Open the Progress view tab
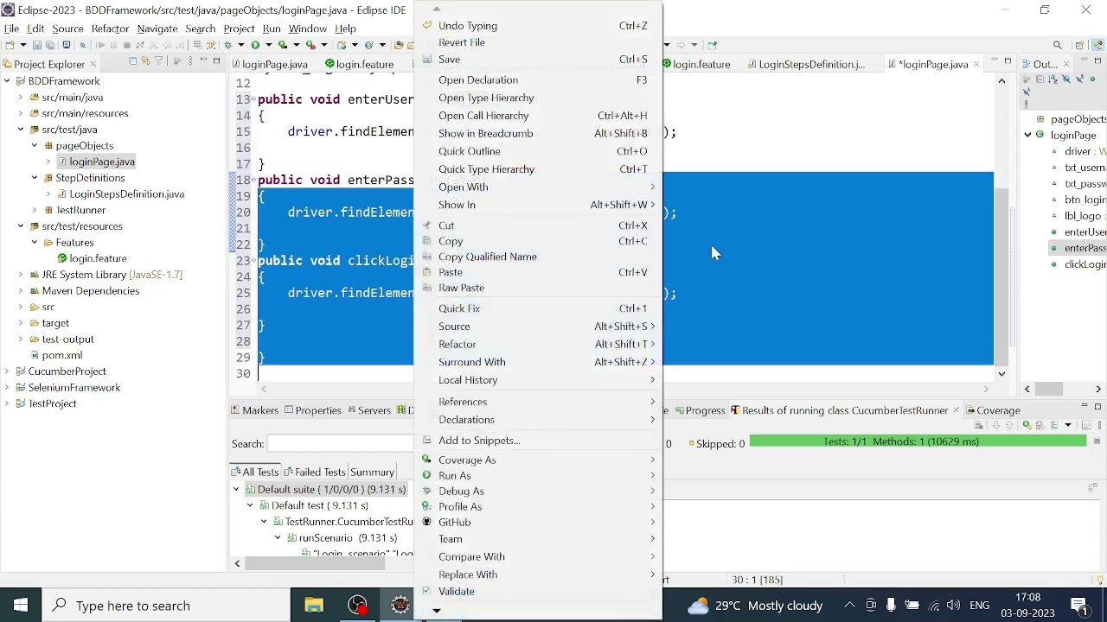The height and width of the screenshot is (622, 1107). [700, 411]
